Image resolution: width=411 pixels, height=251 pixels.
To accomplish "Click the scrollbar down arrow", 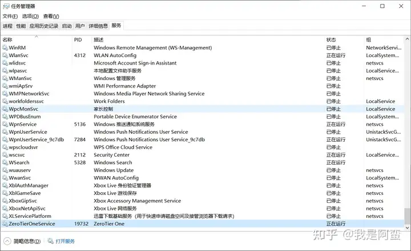I will pyautogui.click(x=407, y=228).
